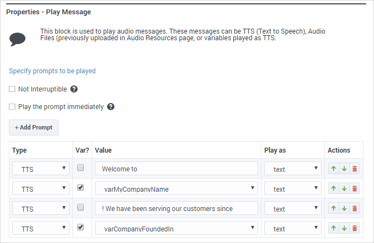Delete the varCompanyFoundedIn prompt row
Image resolution: width=374 pixels, height=243 pixels.
click(354, 228)
